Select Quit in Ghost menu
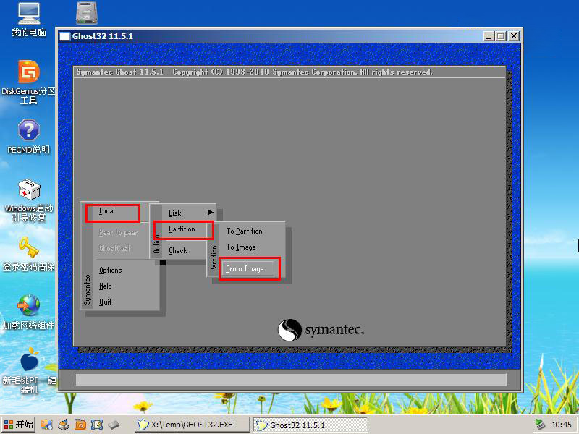The width and height of the screenshot is (579, 434). pyautogui.click(x=105, y=302)
